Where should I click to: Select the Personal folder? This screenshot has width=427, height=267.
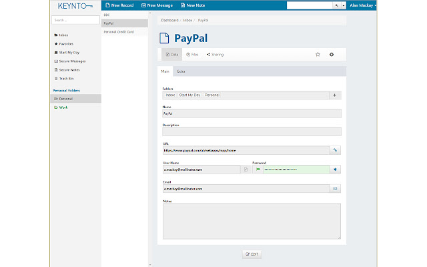tap(75, 99)
